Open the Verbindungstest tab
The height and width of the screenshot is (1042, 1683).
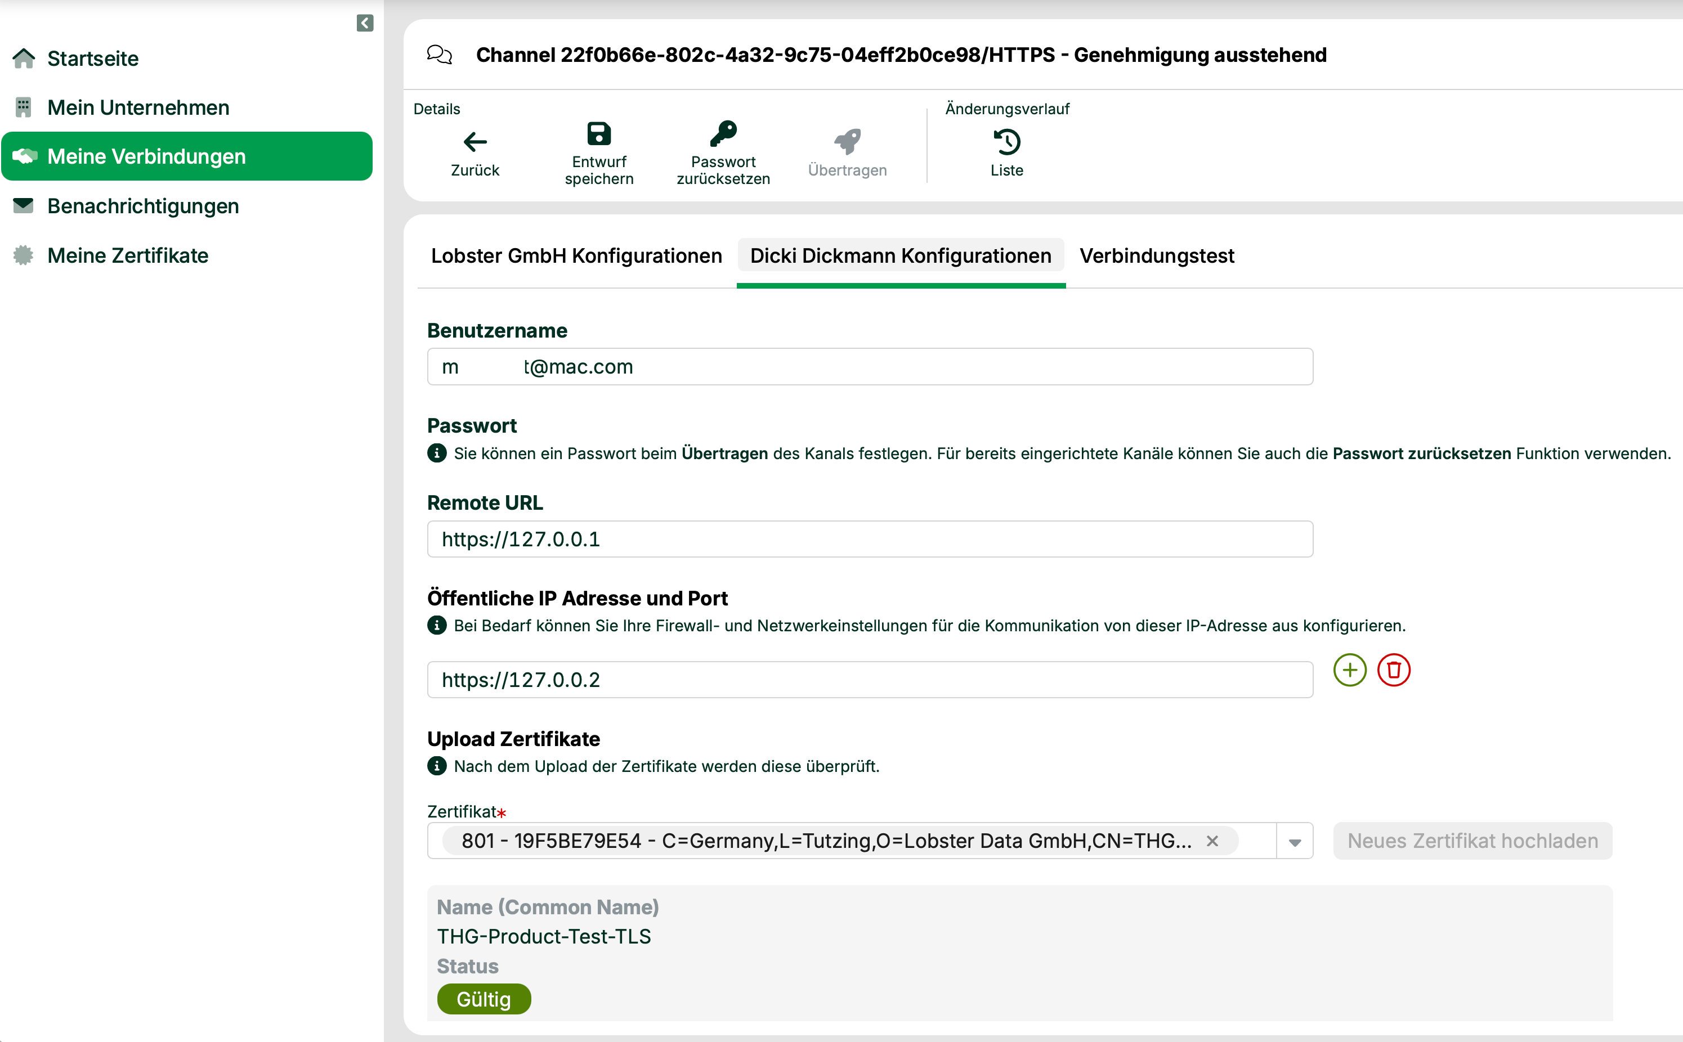[1157, 255]
